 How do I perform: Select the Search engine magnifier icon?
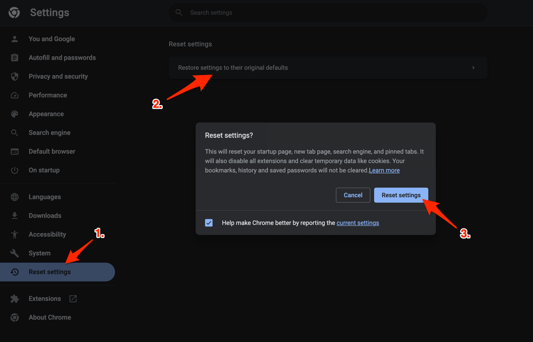tap(14, 132)
